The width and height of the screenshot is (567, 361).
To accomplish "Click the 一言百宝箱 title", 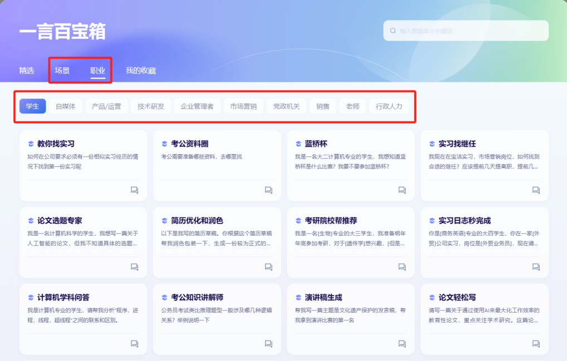I will [x=62, y=31].
